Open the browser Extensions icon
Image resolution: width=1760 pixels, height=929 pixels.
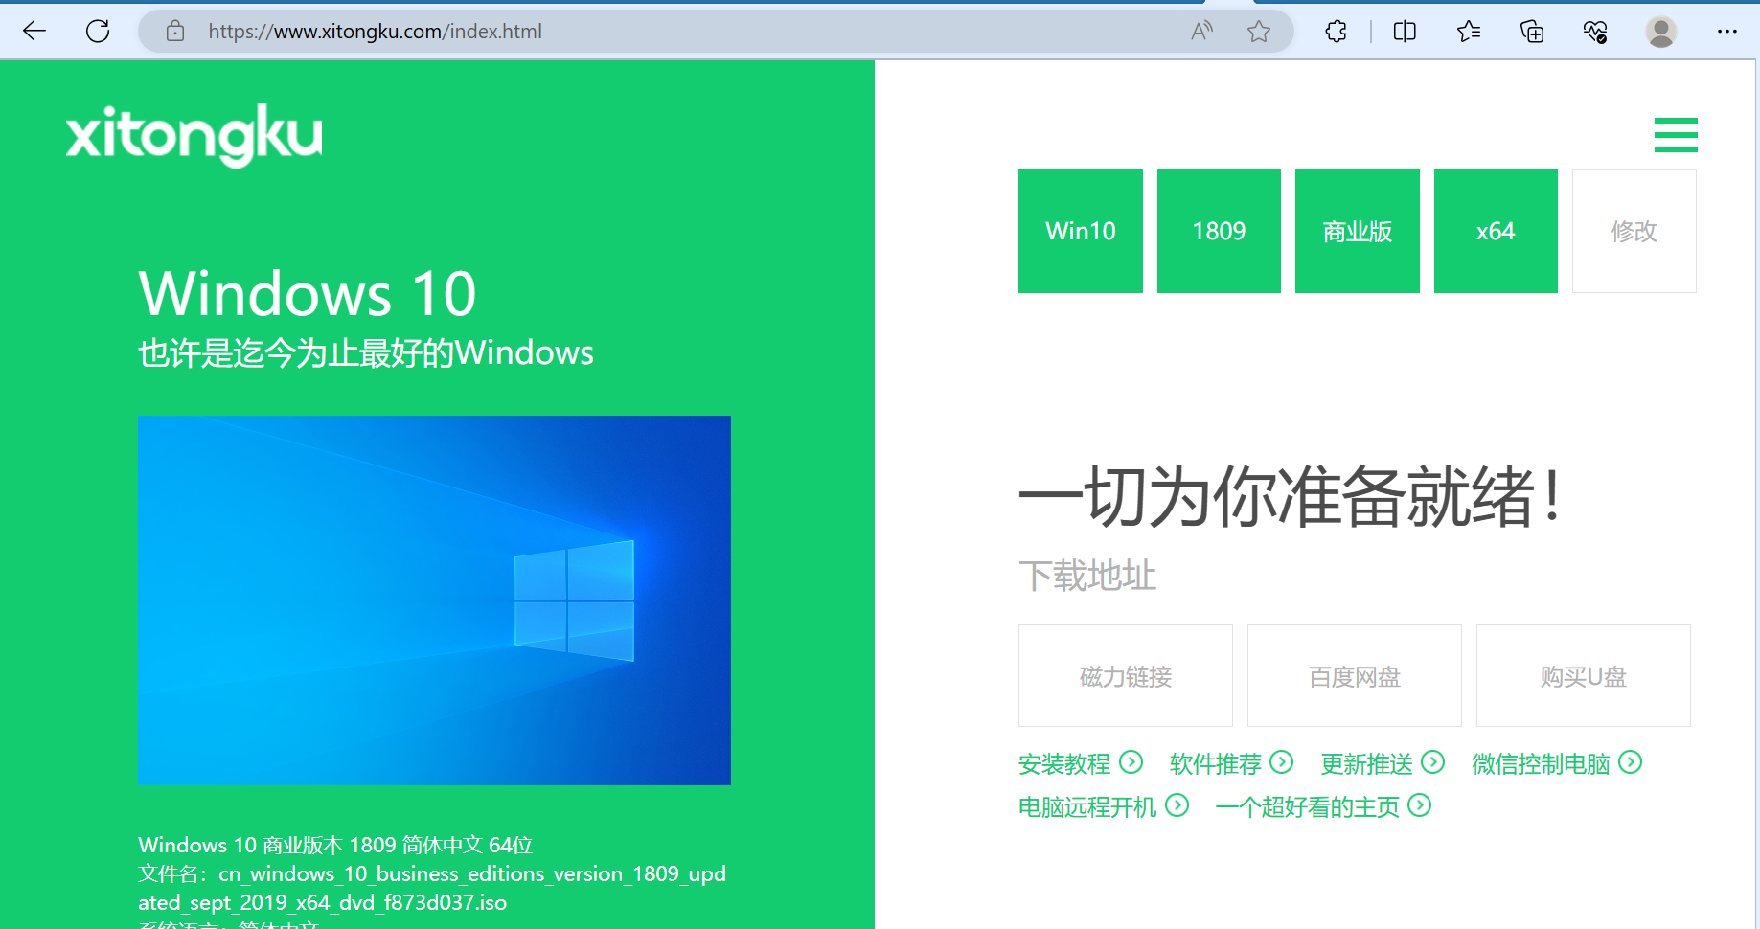pos(1334,31)
